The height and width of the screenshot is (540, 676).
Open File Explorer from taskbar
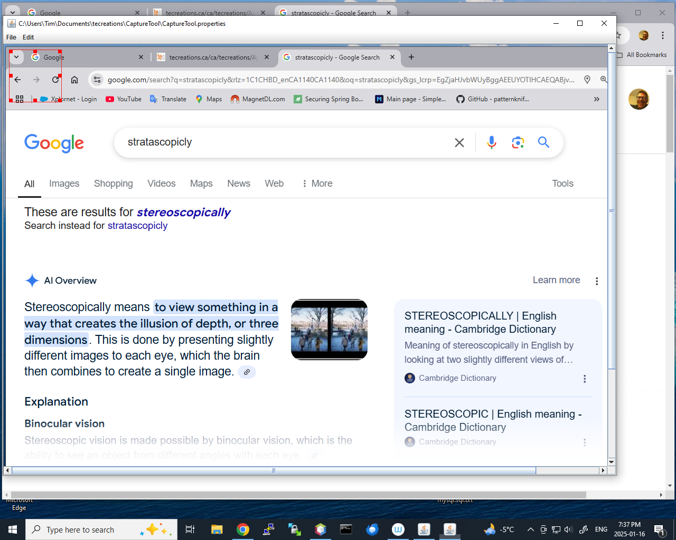[217, 529]
